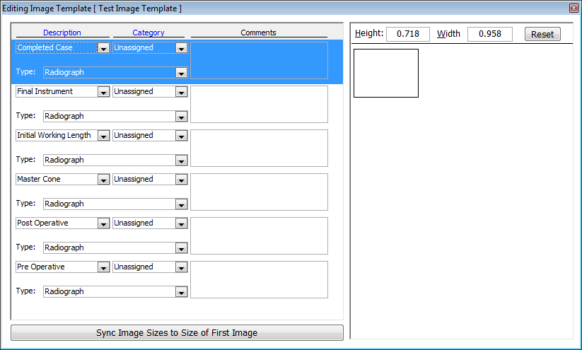Expand Description dropdown for Master Cone
The image size is (582, 350).
[103, 180]
